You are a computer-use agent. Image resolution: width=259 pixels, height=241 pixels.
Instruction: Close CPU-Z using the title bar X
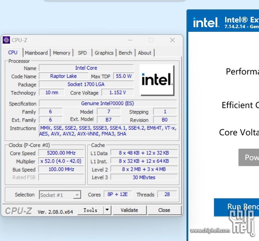[x=172, y=40]
